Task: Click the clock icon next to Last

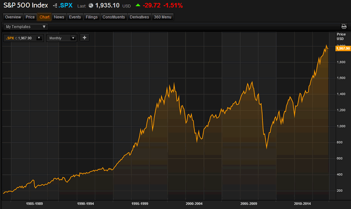Action: (x=91, y=6)
